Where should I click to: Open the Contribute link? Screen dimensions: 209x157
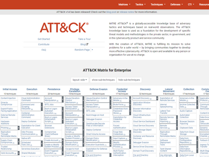(44, 44)
